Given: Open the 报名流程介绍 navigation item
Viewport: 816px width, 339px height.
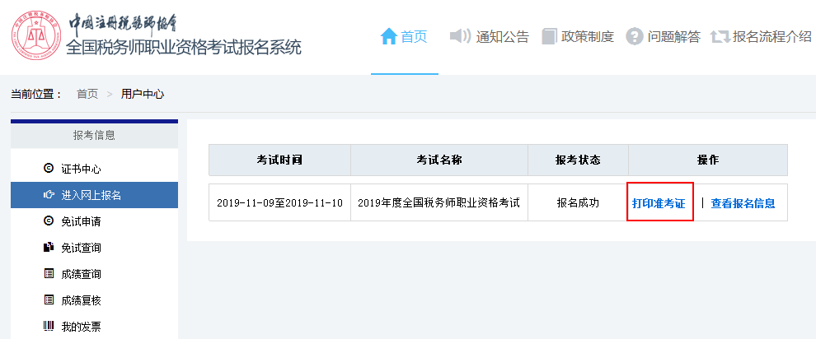Looking at the screenshot, I should [x=762, y=36].
